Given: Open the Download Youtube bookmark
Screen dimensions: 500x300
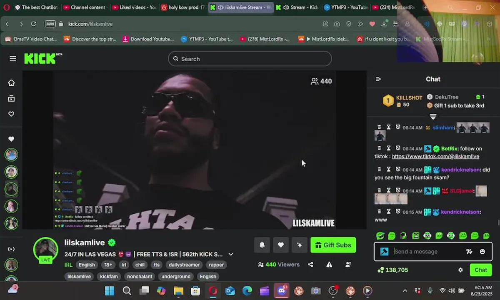Looking at the screenshot, I should (x=148, y=39).
